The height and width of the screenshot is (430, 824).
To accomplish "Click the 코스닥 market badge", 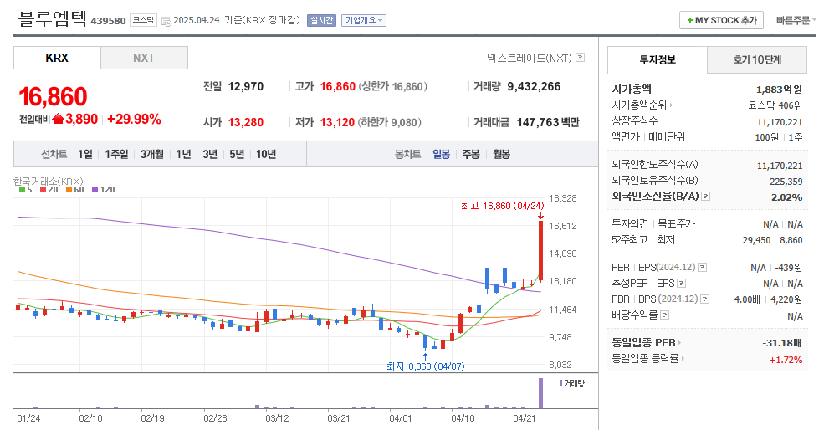I will pyautogui.click(x=143, y=21).
